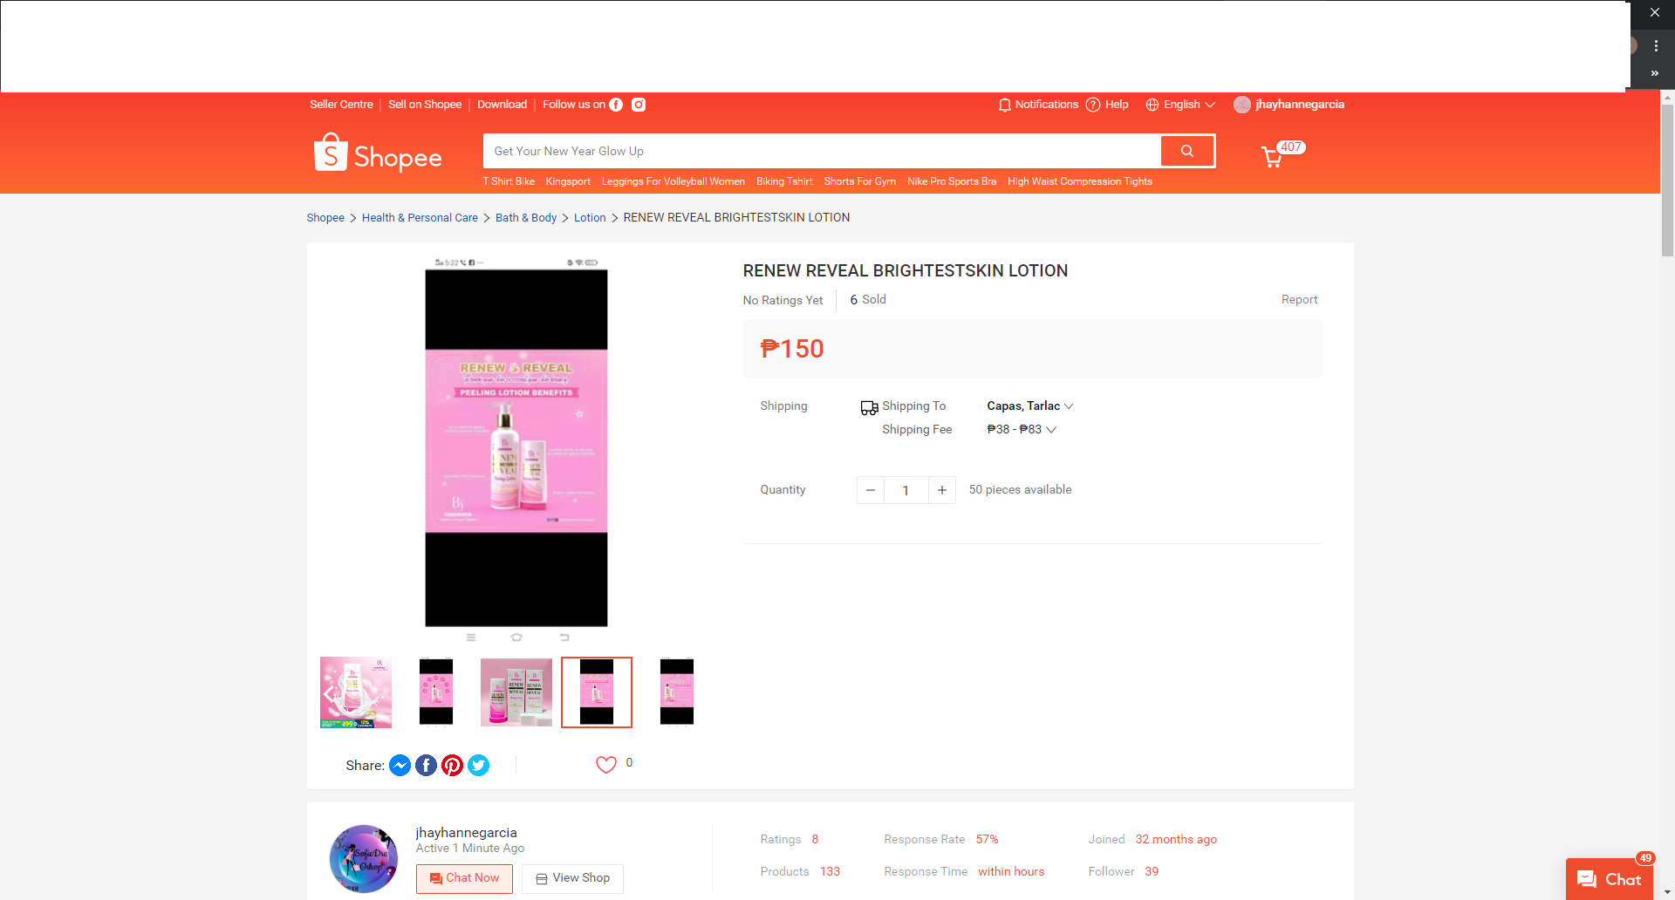Expand the Capas, Tarlac shipping location dropdown

(x=1030, y=406)
